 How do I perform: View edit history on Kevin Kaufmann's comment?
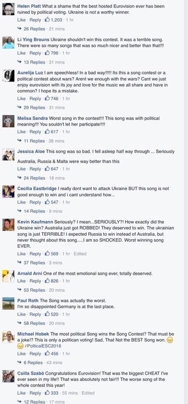[x=80, y=254]
